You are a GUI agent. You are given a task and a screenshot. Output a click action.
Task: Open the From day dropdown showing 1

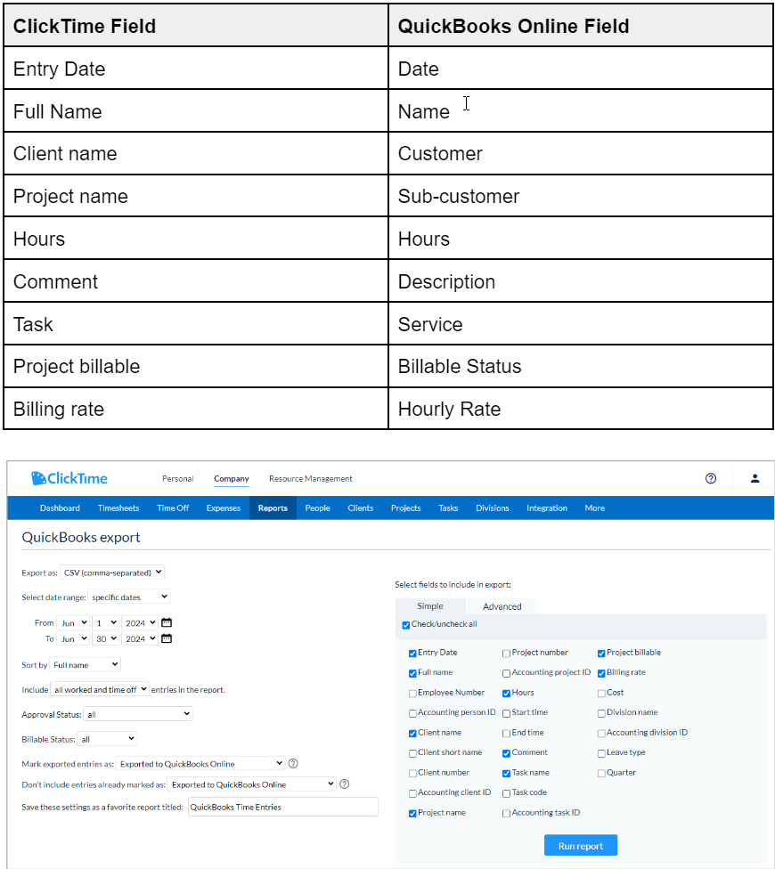click(x=105, y=622)
